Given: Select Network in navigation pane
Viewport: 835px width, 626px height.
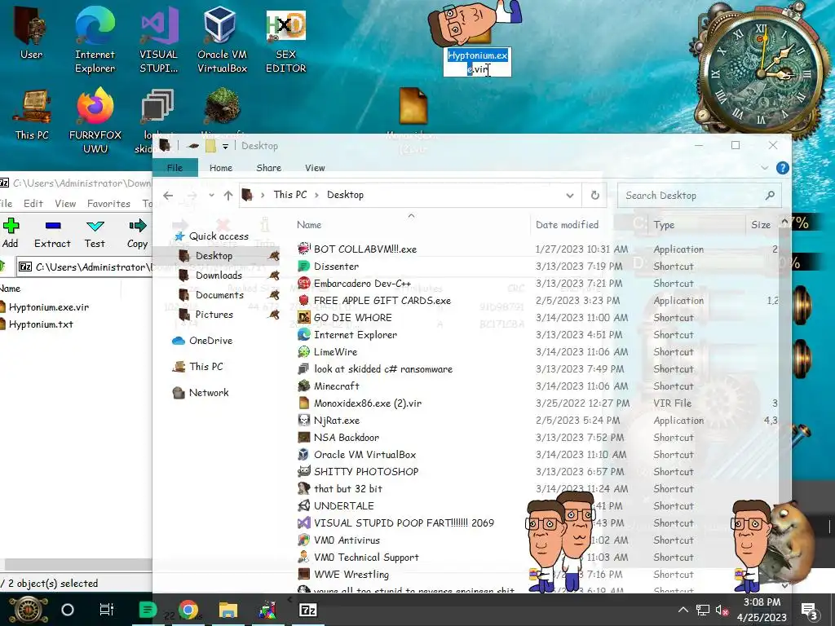Looking at the screenshot, I should [208, 393].
